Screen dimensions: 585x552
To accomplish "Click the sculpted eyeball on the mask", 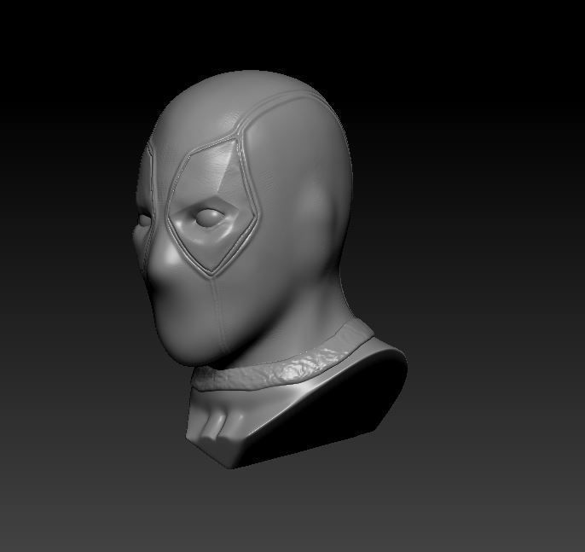I will click(x=209, y=218).
